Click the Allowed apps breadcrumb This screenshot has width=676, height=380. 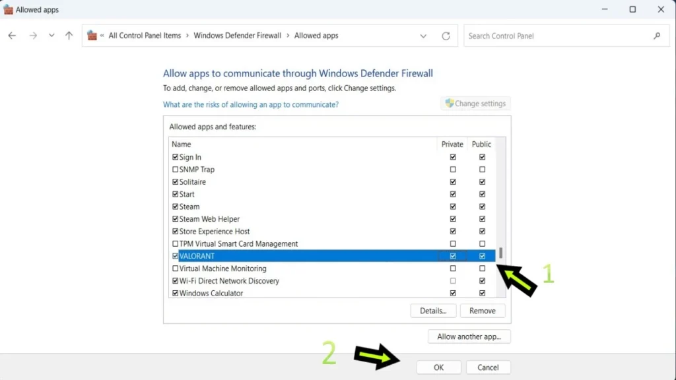pyautogui.click(x=316, y=36)
